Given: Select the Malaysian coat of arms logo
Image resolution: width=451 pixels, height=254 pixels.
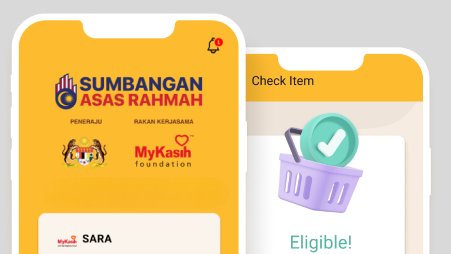Looking at the screenshot, I should 84,152.
